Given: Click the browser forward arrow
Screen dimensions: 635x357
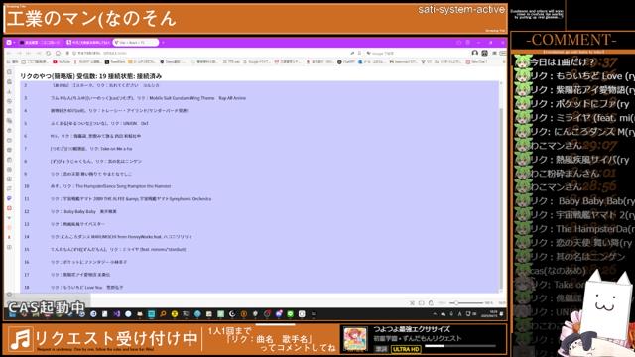Looking at the screenshot, I should pos(19,53).
